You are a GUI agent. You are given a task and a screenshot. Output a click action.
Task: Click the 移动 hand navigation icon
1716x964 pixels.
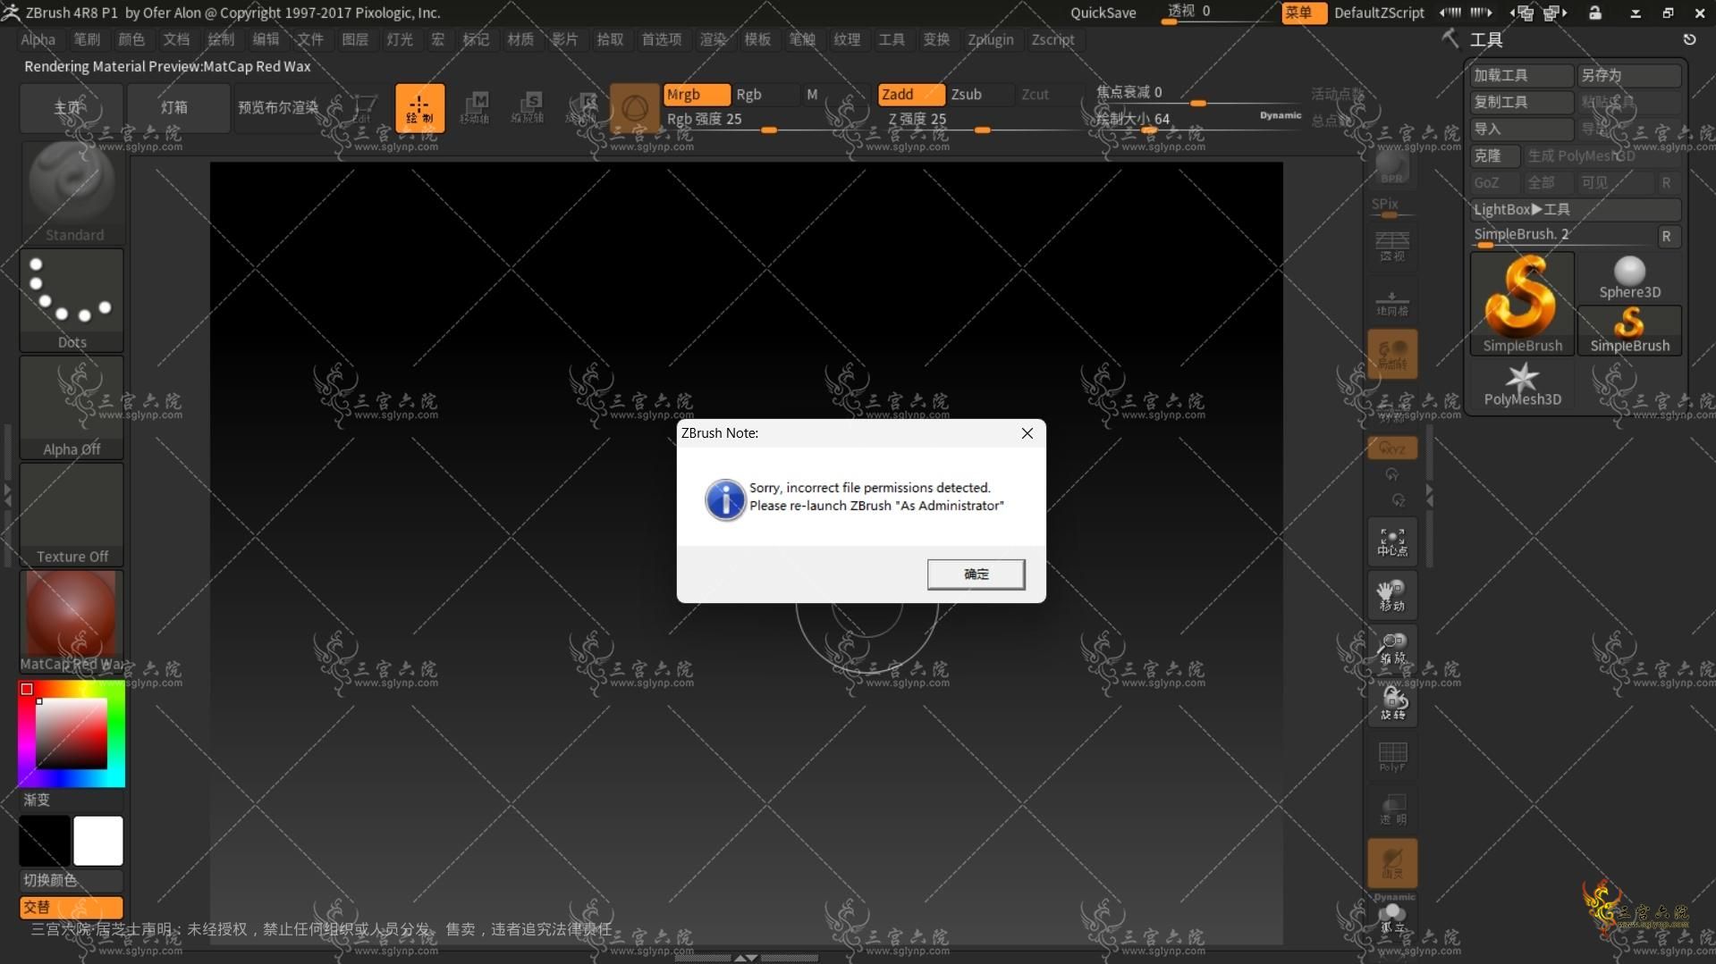point(1392,595)
